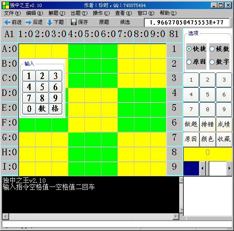Click the 做题 button
Image resolution: width=234 pixels, height=231 pixels.
click(191, 124)
